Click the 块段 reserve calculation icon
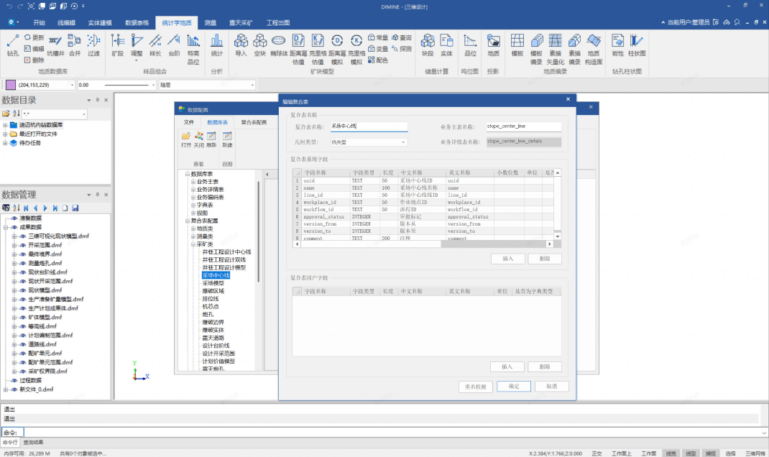This screenshot has width=769, height=457. point(428,45)
